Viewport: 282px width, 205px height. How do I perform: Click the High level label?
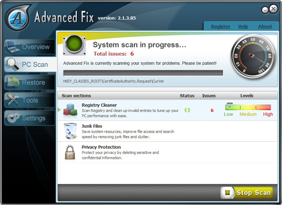coord(268,114)
